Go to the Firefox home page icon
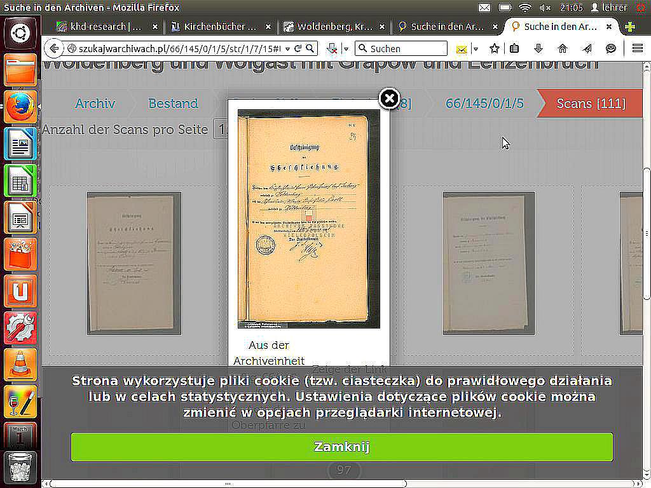Image resolution: width=651 pixels, height=488 pixels. click(x=562, y=48)
